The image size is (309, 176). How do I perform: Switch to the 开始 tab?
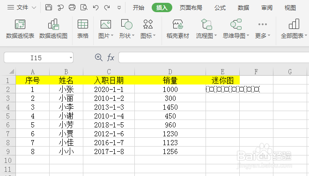coord(138,7)
